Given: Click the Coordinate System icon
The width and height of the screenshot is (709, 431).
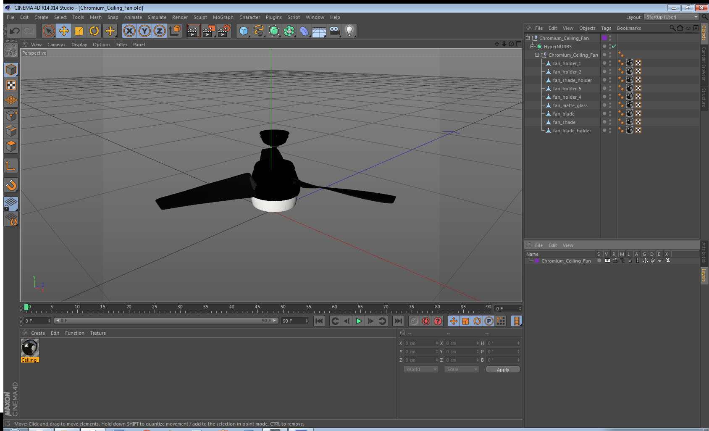Looking at the screenshot, I should pos(175,31).
